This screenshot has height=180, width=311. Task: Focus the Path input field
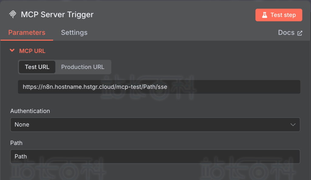click(155, 156)
